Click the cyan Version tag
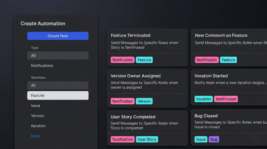Image resolution: width=267 pixels, height=149 pixels. tap(144, 101)
